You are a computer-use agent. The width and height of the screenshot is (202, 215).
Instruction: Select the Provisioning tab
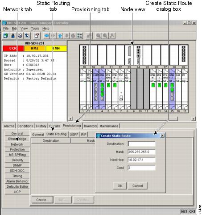tap(72, 126)
